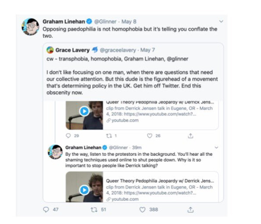Screen dimensions: 261x224
Task: Click the share icon on the bottom tweet row
Action: (190, 210)
